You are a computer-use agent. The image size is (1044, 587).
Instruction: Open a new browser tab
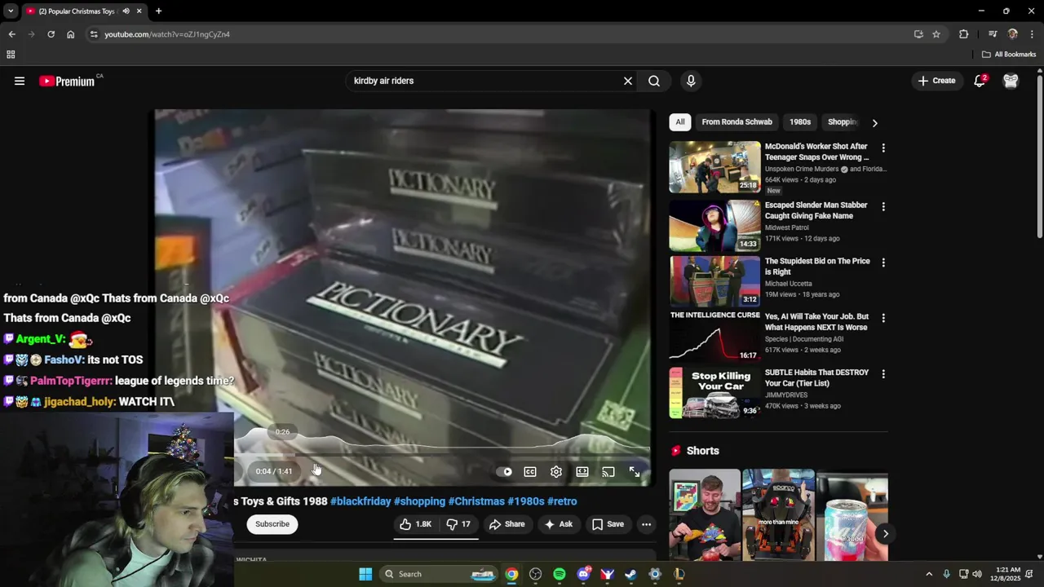[x=158, y=11]
